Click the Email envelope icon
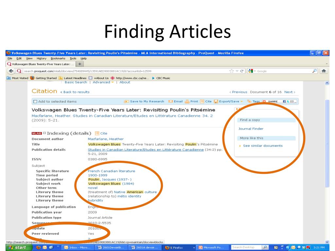Image resolution: width=335 pixels, height=251 pixels. point(170,101)
